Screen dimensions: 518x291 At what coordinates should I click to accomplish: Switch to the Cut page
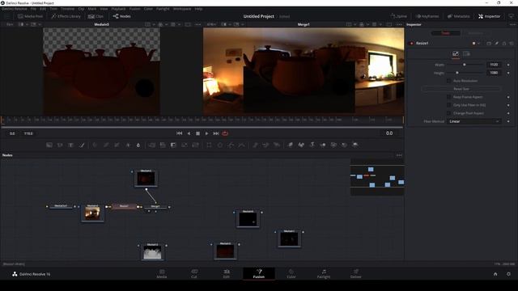click(194, 273)
